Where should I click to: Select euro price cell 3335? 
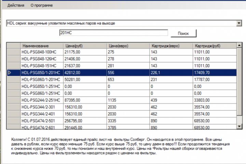[x=128, y=121]
